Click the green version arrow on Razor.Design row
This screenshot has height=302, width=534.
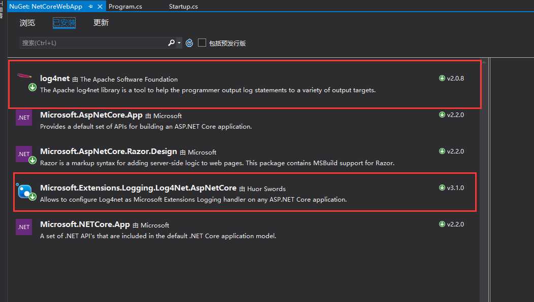pos(442,151)
